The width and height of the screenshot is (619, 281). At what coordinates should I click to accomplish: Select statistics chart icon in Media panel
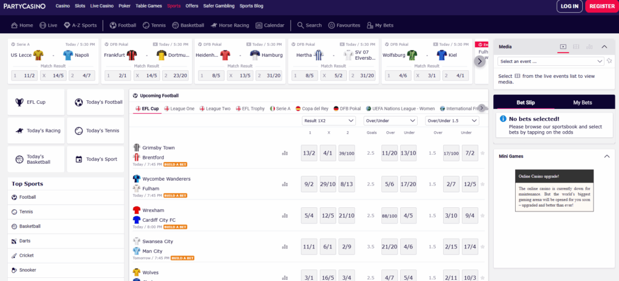click(589, 47)
